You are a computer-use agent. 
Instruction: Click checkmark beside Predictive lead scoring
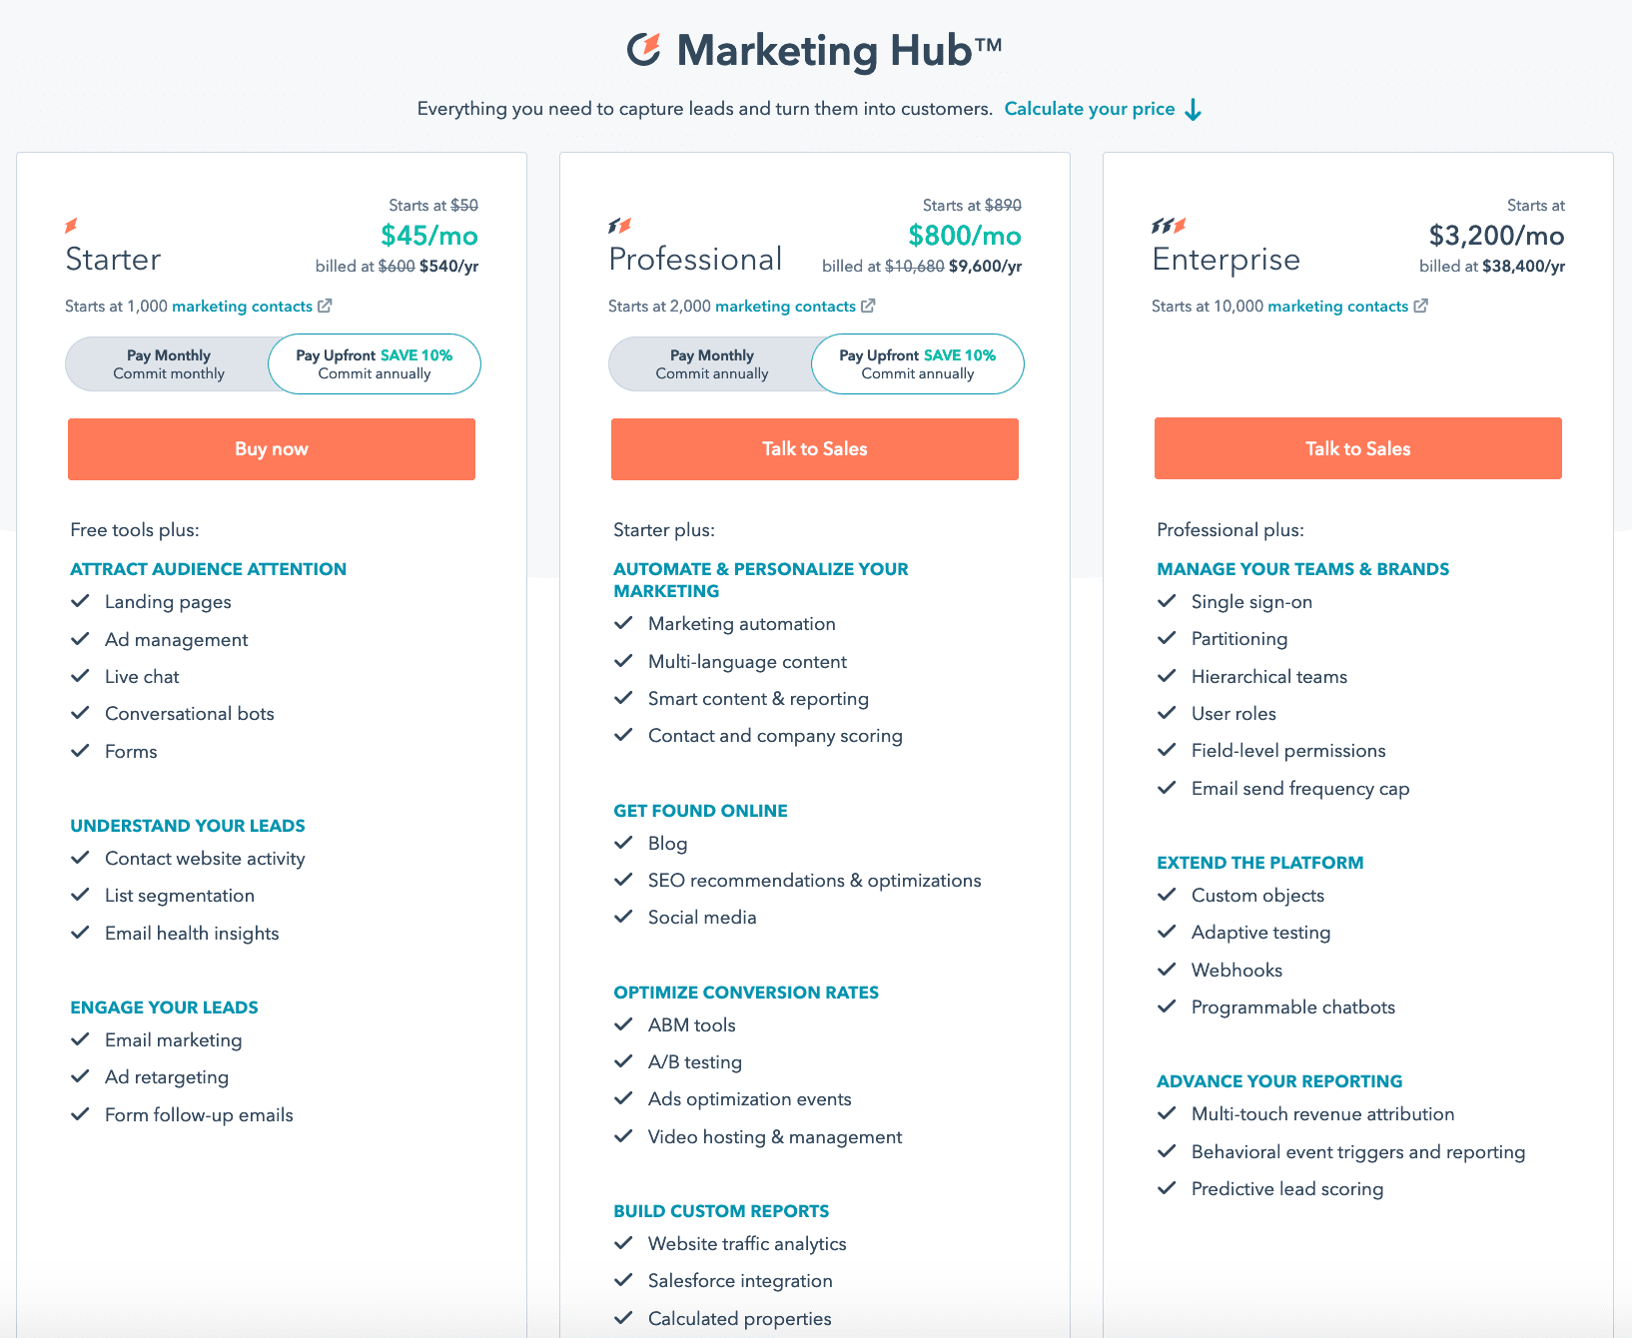tap(1167, 1188)
